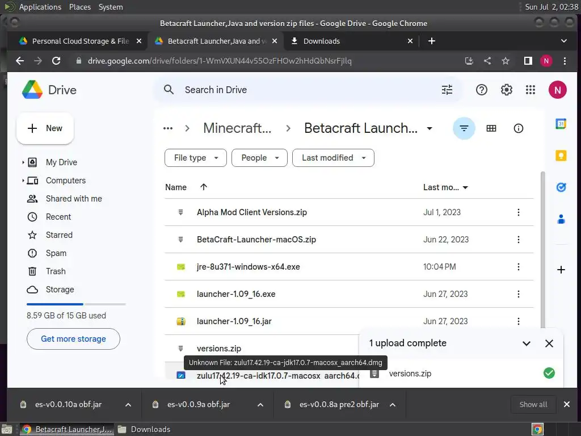This screenshot has width=581, height=436.
Task: Open es-v0.0.8a pre2 obf.jar download options
Action: coord(393,404)
